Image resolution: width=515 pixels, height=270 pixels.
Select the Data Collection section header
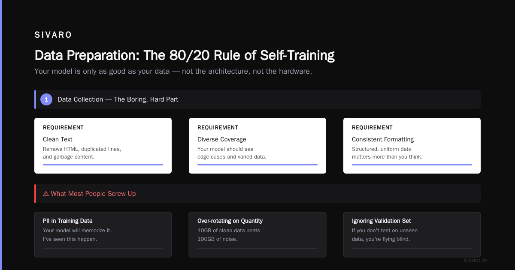click(257, 99)
